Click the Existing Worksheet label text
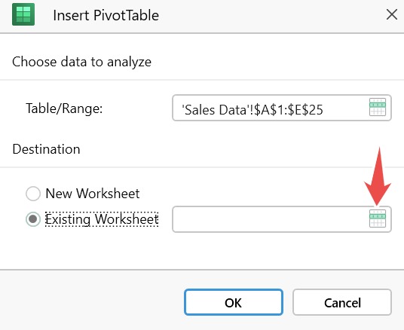Screen dimensions: 404x330 pyautogui.click(x=102, y=219)
